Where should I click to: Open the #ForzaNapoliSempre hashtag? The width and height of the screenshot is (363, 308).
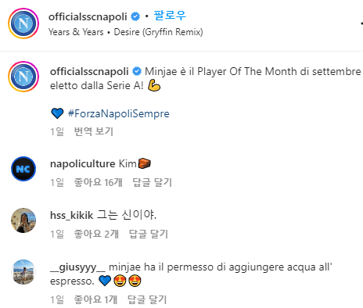tap(119, 113)
